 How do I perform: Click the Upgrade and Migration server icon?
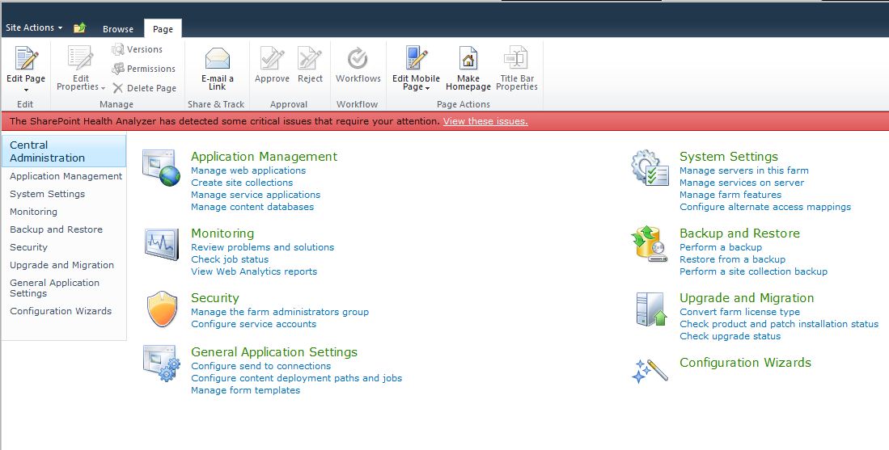tap(651, 309)
